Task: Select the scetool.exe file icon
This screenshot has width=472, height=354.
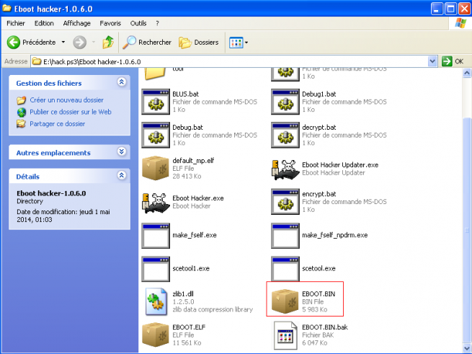Action: tap(285, 267)
